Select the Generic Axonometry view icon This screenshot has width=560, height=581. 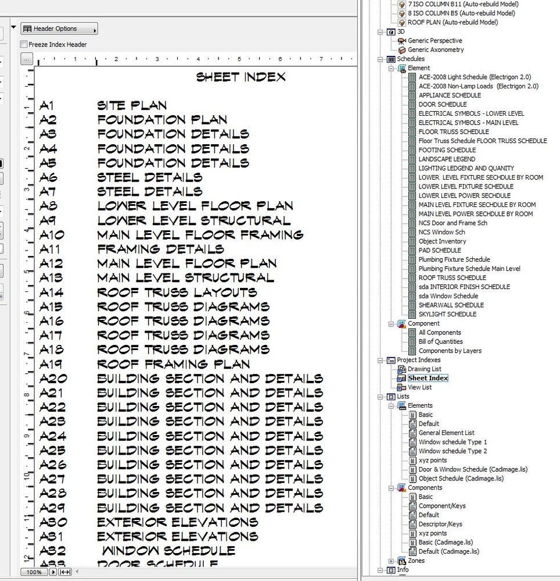coord(401,50)
